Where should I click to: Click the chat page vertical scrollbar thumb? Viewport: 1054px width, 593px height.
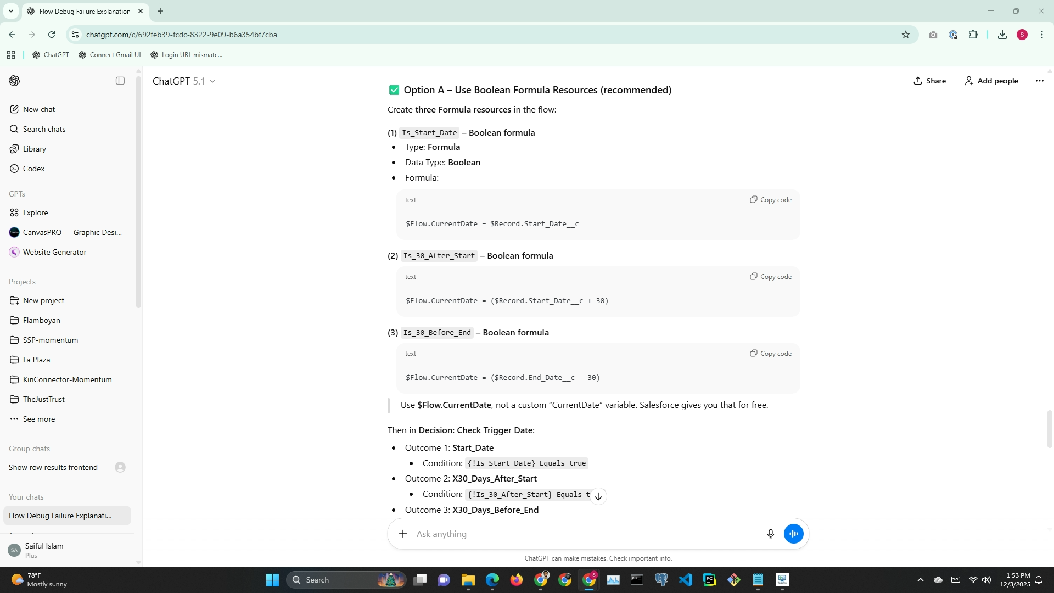pos(1050,428)
